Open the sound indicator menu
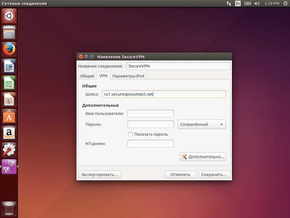The image size is (290, 218). pyautogui.click(x=257, y=3)
